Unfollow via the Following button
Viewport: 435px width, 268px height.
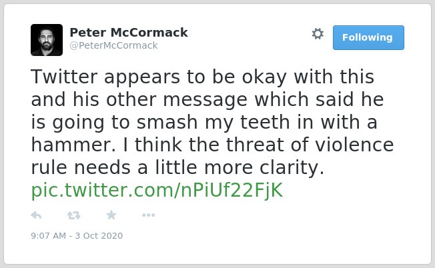point(368,38)
